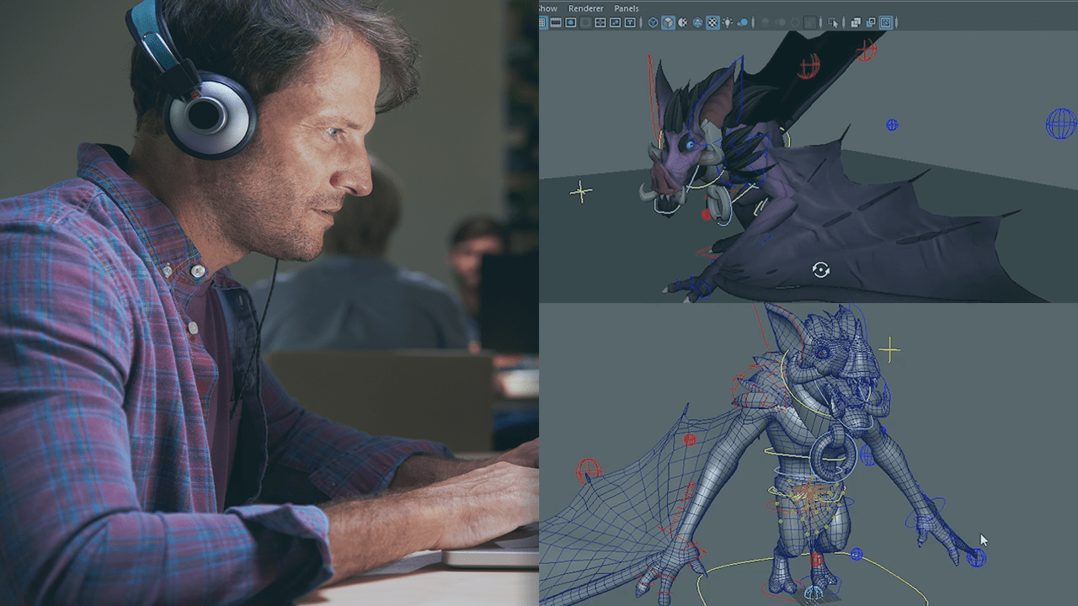Click the overlapping squares toolbar icon
The height and width of the screenshot is (606, 1078).
click(856, 23)
